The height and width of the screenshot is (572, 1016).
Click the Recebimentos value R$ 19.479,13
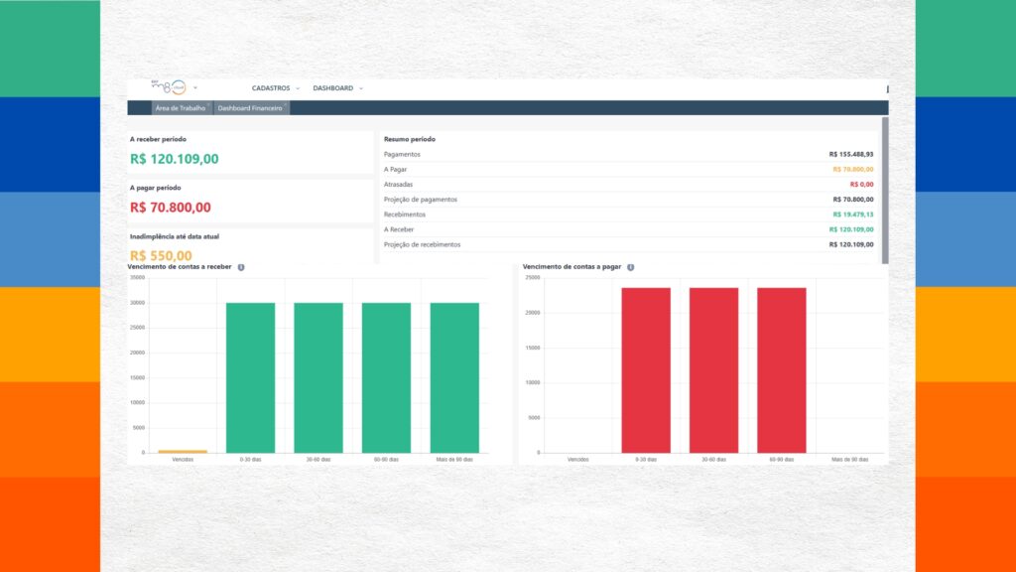[x=852, y=214]
